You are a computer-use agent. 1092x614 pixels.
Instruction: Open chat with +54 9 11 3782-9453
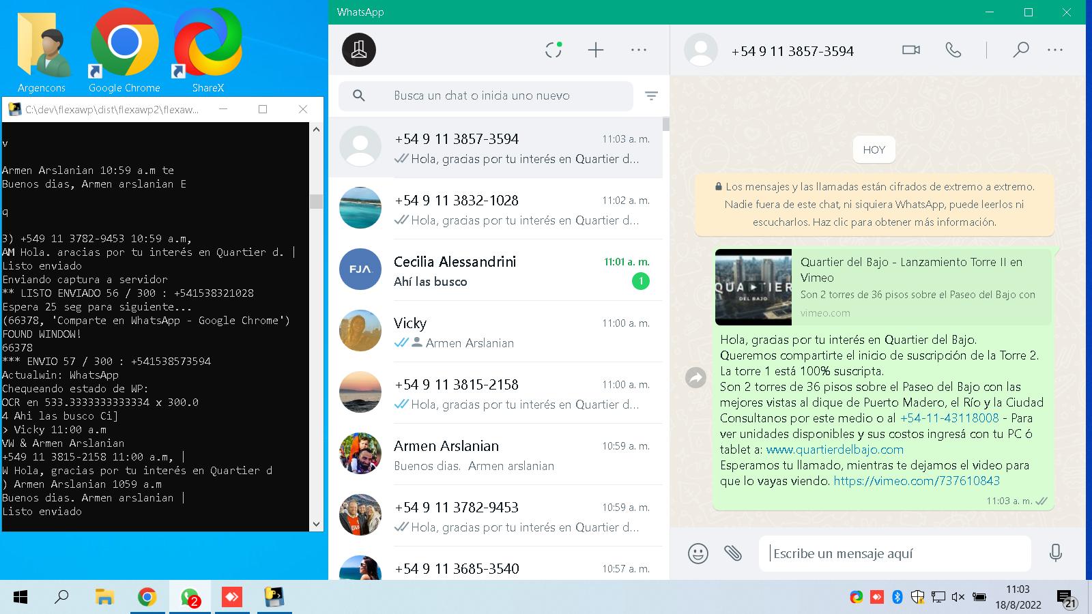click(495, 516)
